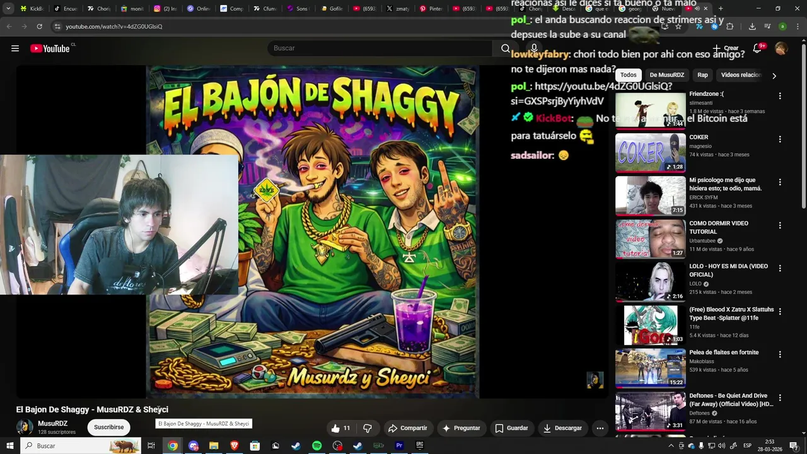Focus the YouTube Buscar search field
807x454 pixels.
tap(380, 49)
